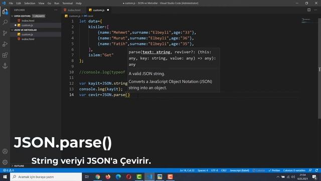Click Colorize: 0 variables status item
This screenshot has height=181, width=321.
pyautogui.click(x=294, y=170)
